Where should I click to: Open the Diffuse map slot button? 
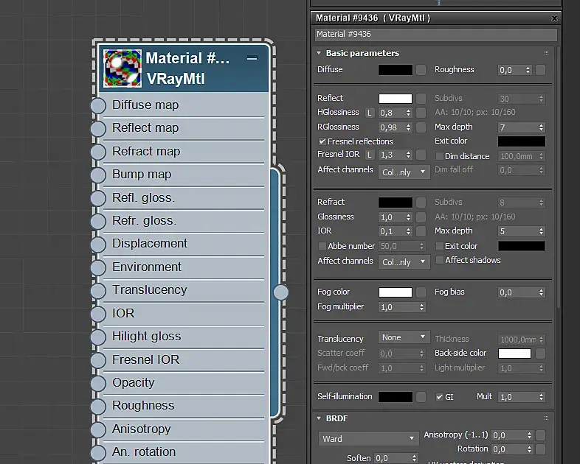[421, 70]
